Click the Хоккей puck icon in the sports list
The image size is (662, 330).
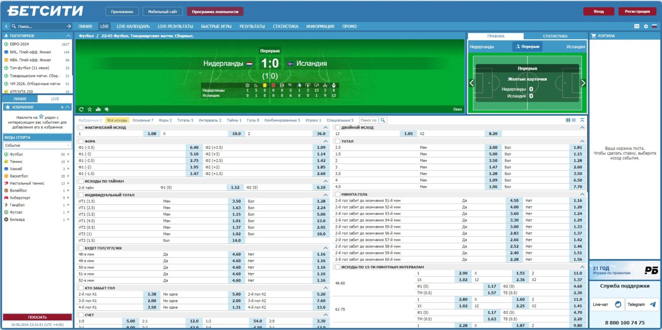click(6, 169)
